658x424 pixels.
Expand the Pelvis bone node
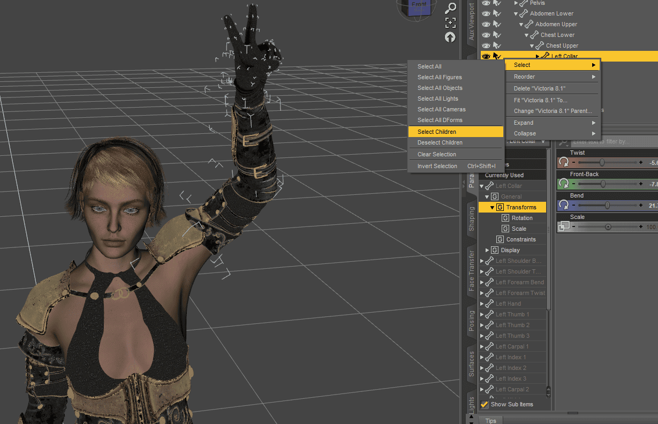tap(516, 3)
